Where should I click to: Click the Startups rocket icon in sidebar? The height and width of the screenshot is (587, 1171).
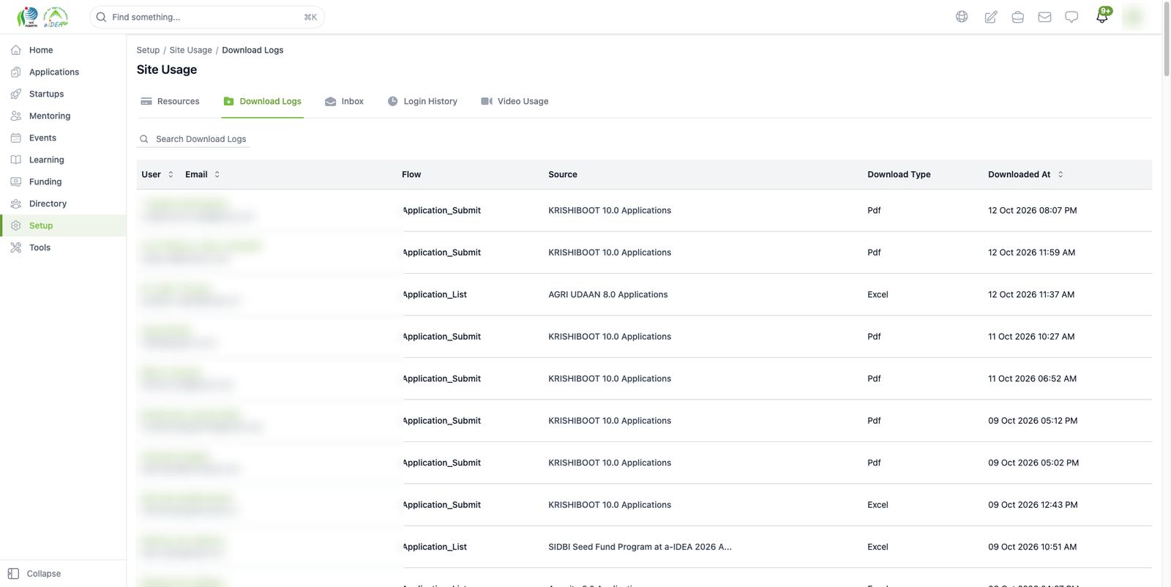click(16, 94)
